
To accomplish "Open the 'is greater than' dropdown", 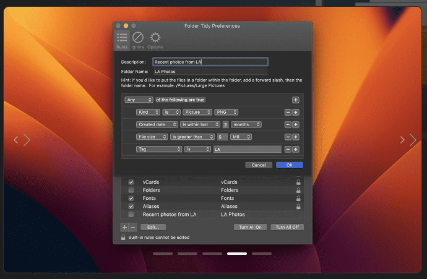I will [192, 137].
